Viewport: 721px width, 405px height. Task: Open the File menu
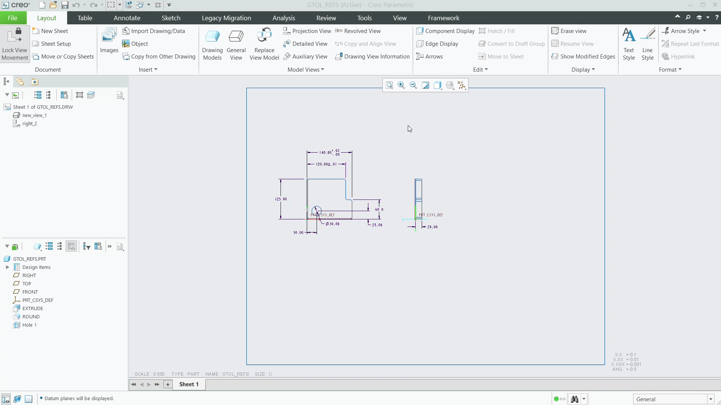coord(12,18)
